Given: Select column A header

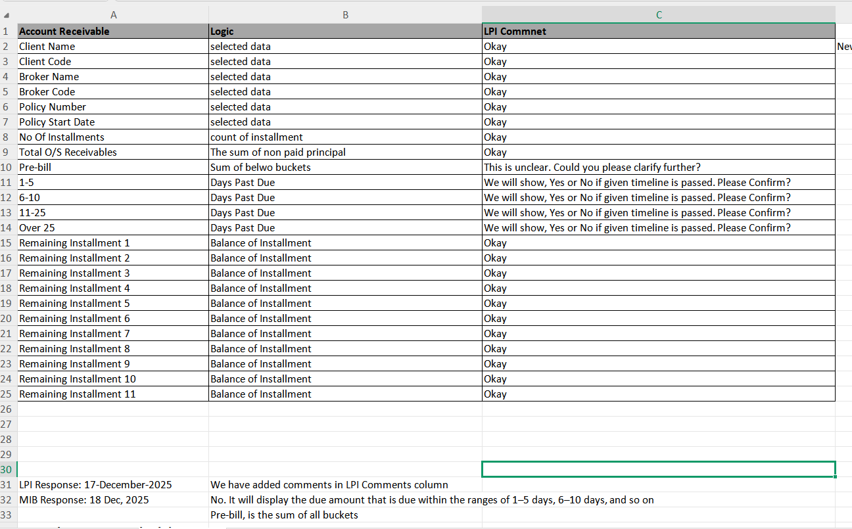Looking at the screenshot, I should [113, 15].
